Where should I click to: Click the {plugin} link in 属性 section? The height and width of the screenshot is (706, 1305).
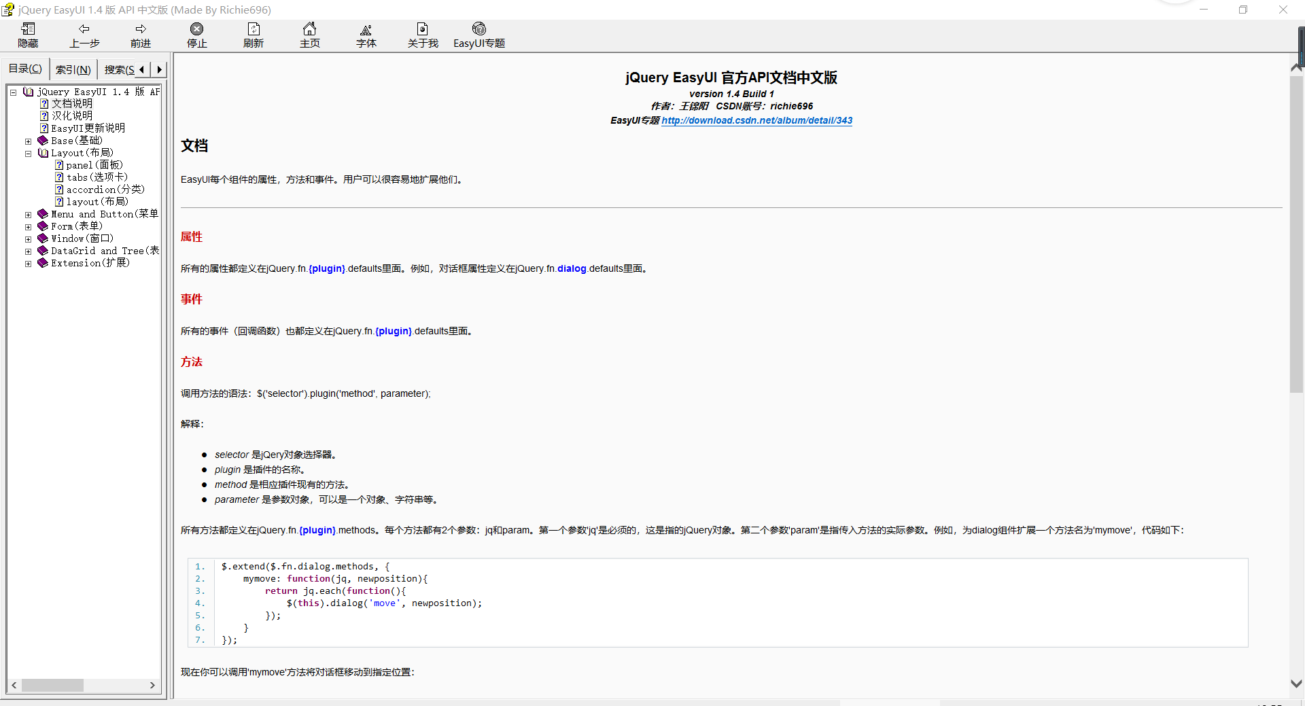click(x=327, y=268)
